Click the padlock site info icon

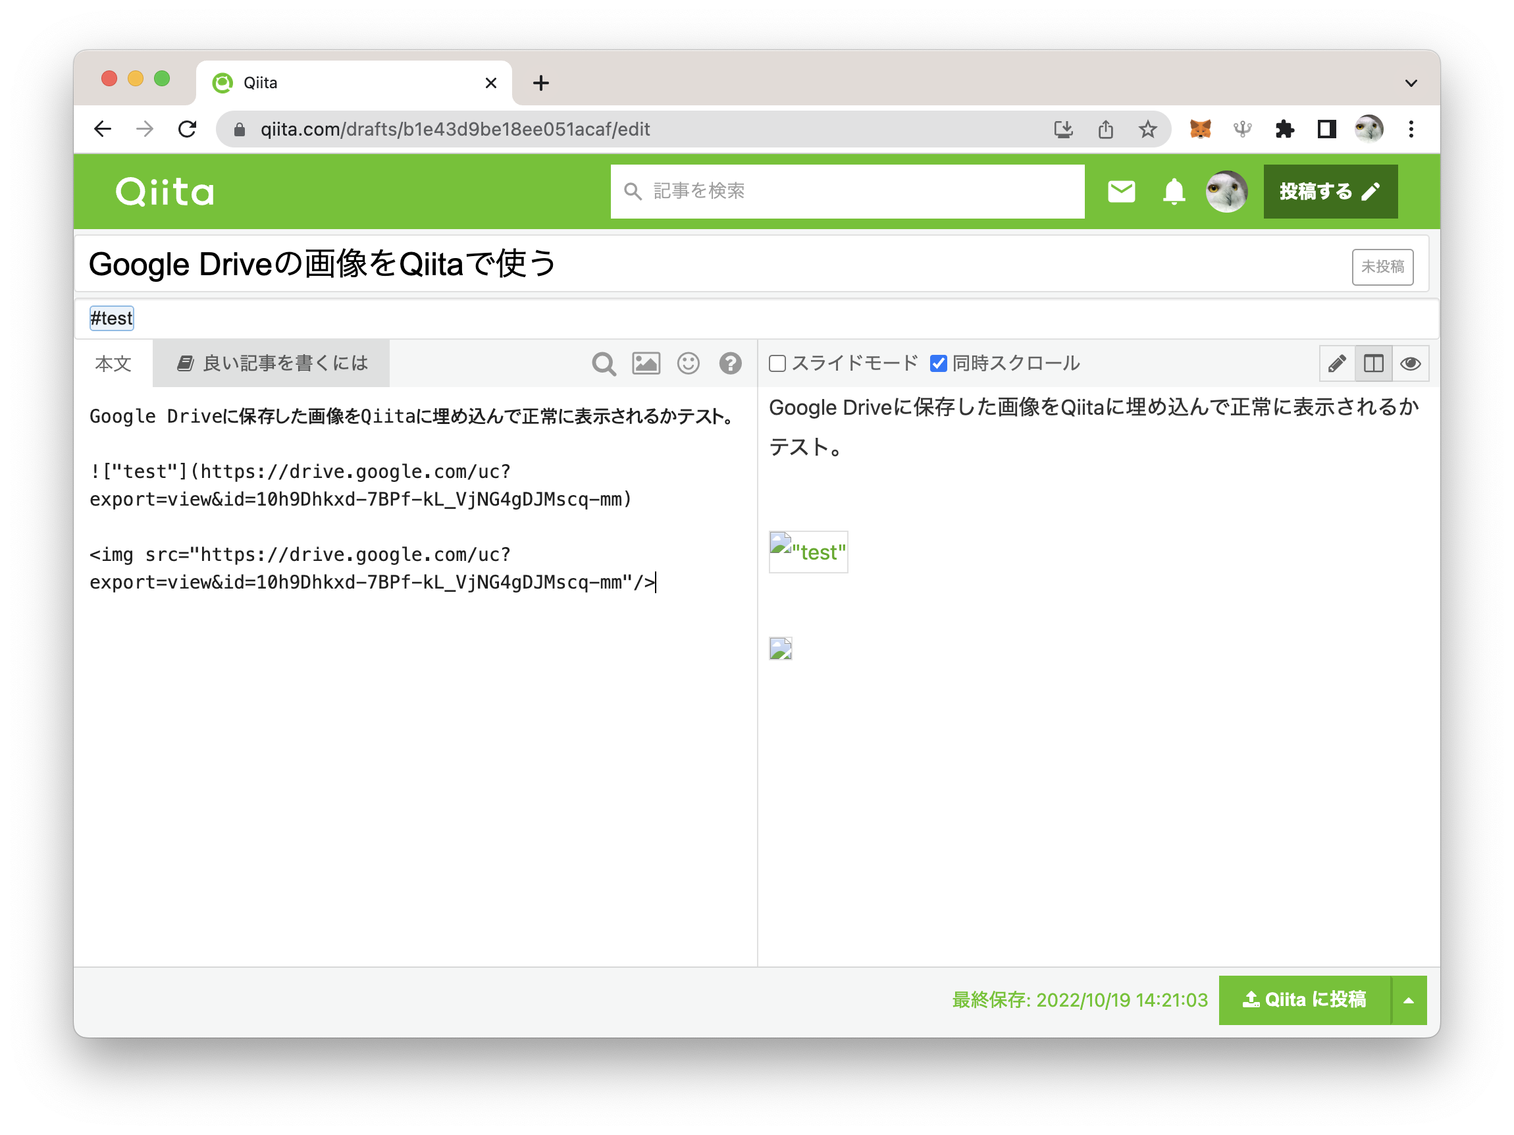(x=240, y=128)
